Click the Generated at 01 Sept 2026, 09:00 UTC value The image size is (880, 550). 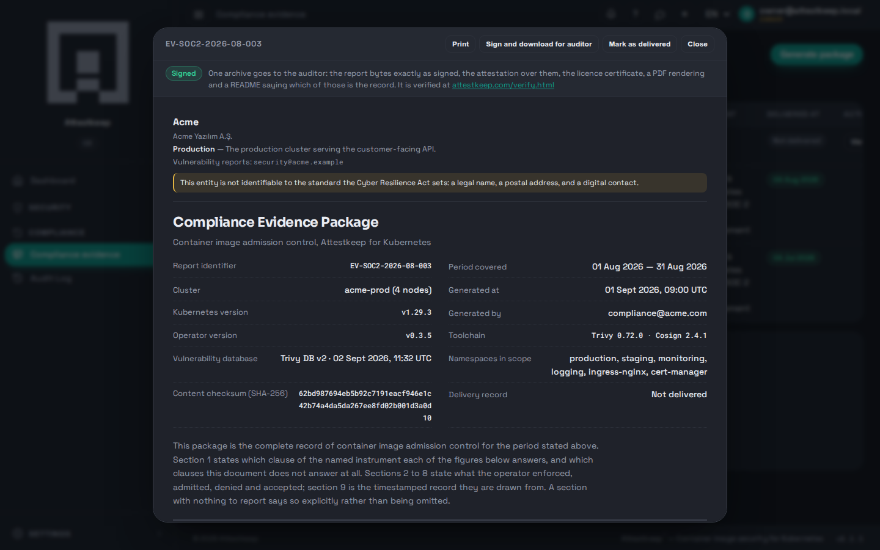click(656, 290)
